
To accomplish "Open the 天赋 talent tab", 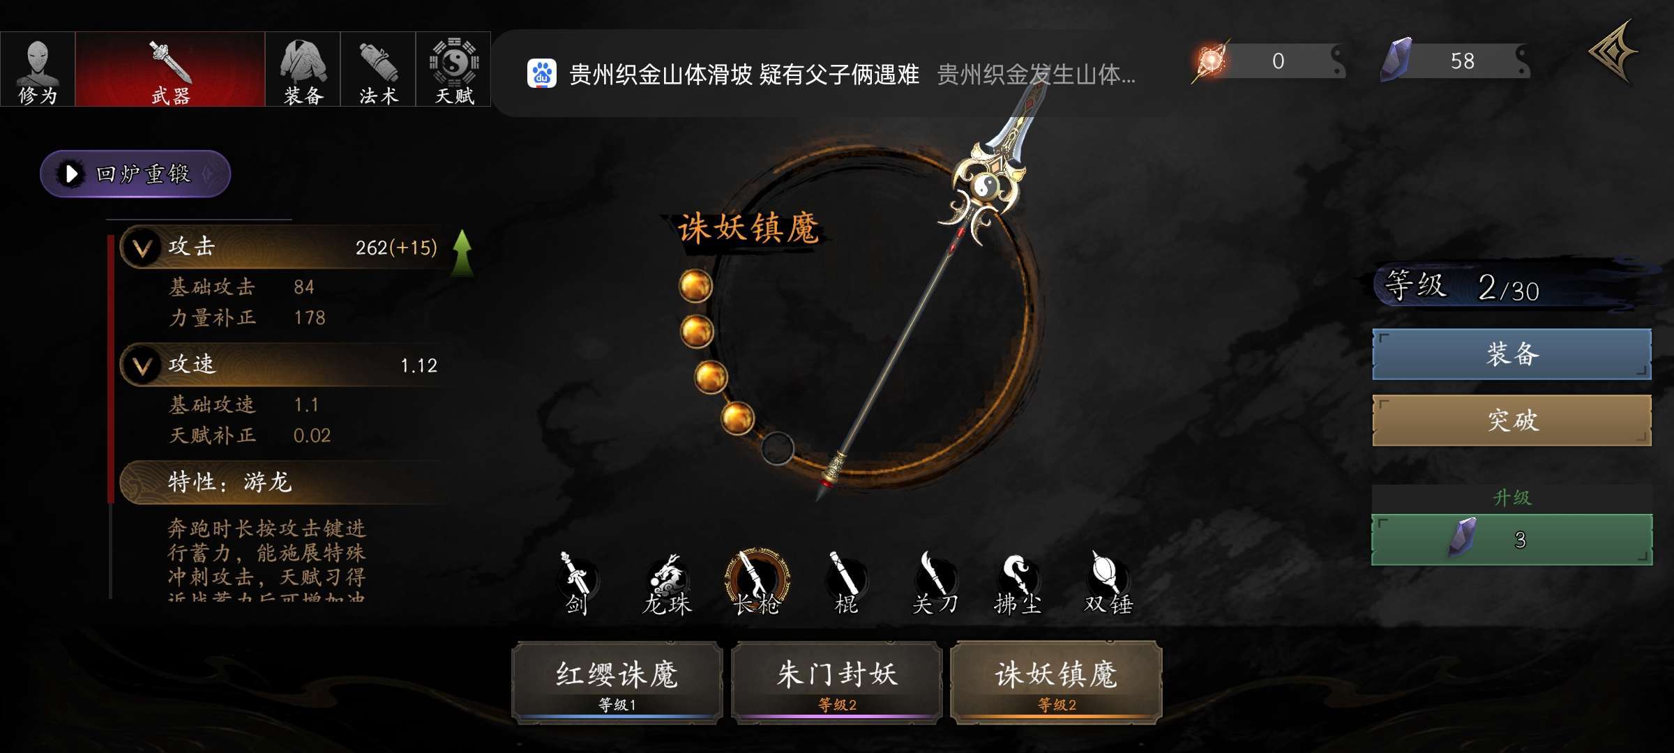I will point(453,69).
